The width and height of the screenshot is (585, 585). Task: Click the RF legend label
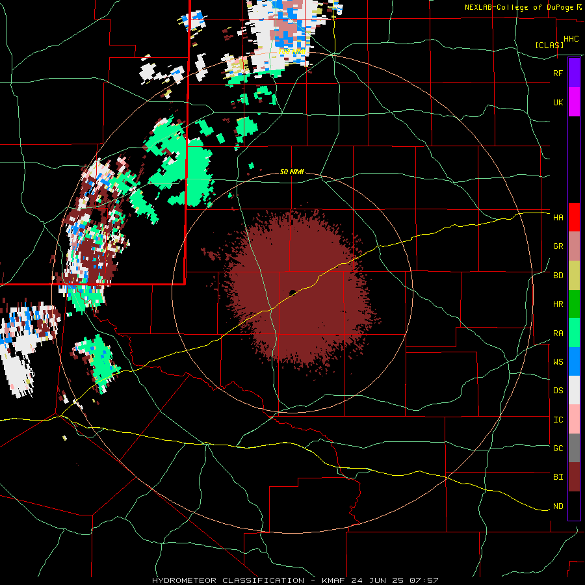pyautogui.click(x=558, y=73)
